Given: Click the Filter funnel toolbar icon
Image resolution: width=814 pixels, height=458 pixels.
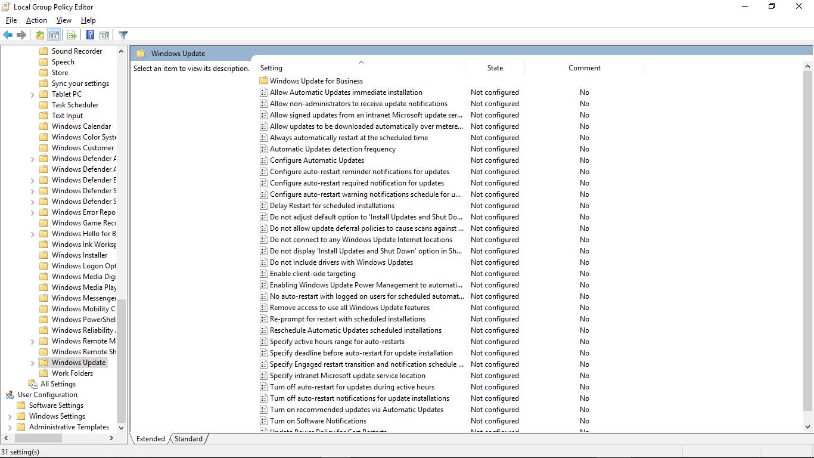Looking at the screenshot, I should coord(123,35).
